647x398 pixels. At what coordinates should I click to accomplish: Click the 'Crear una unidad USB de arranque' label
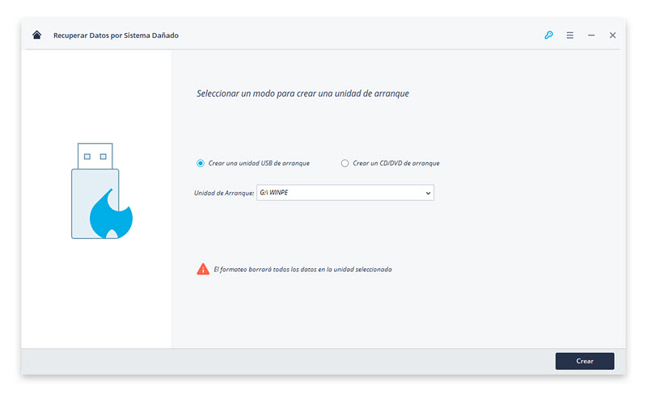pos(259,163)
